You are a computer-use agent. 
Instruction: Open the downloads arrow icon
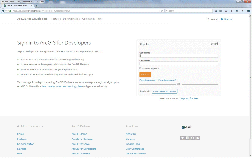[x=231, y=11]
